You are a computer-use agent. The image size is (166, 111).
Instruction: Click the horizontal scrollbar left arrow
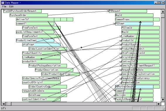(x=3, y=104)
